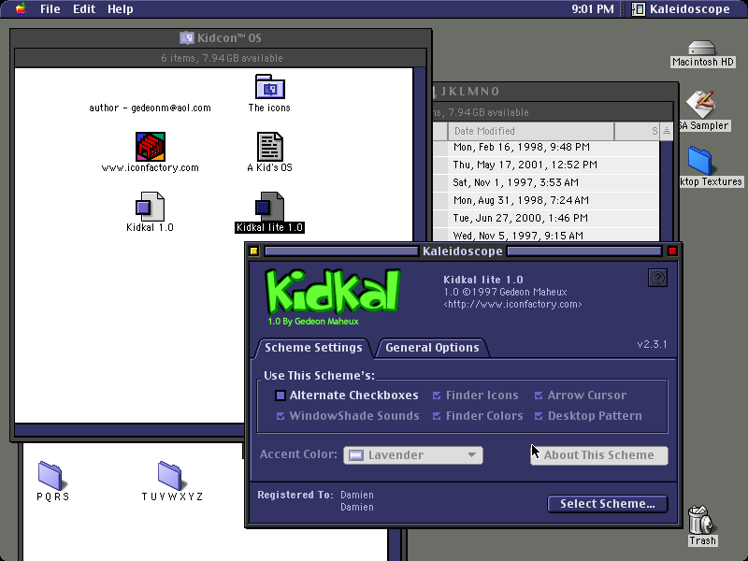The height and width of the screenshot is (561, 748).
Task: Switch to the General Options tab
Action: tap(432, 348)
